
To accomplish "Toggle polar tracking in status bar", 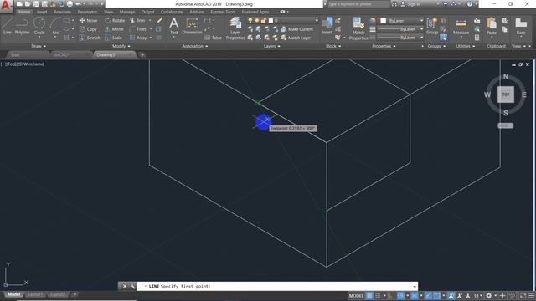I will (x=400, y=295).
